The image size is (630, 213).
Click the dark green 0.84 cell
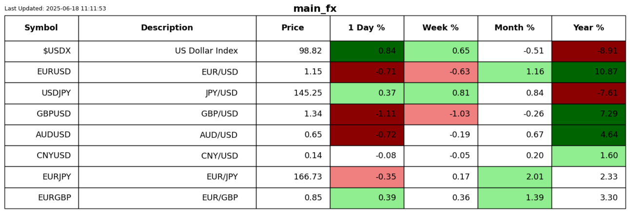[x=367, y=51]
